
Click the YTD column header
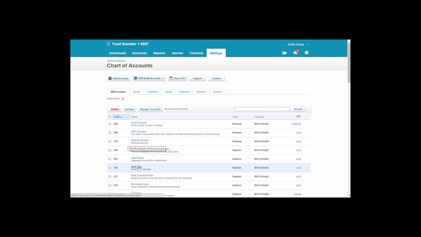pos(298,117)
